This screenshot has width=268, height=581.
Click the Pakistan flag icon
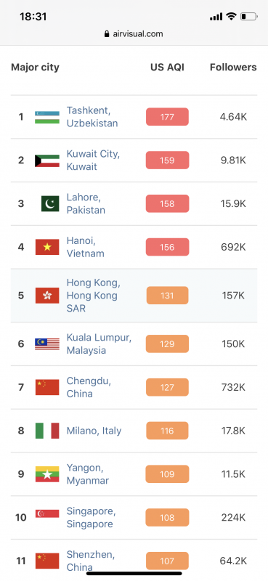tap(50, 204)
